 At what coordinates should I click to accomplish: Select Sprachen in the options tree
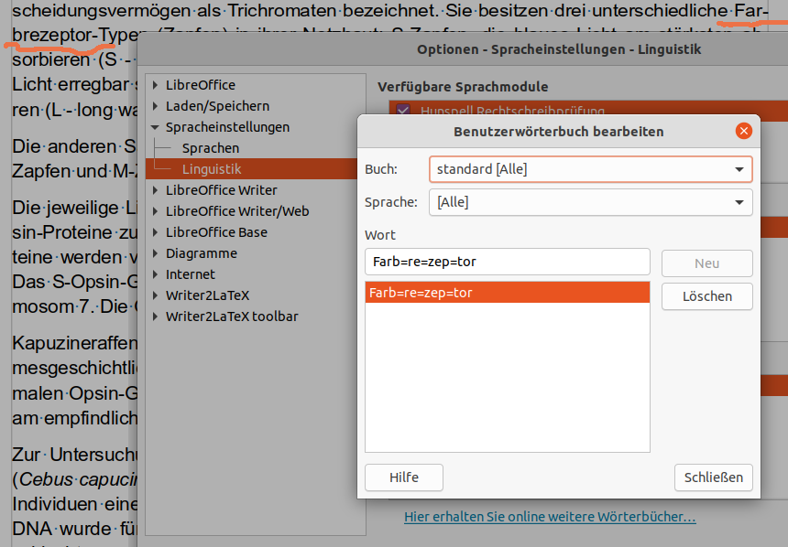[x=211, y=148]
